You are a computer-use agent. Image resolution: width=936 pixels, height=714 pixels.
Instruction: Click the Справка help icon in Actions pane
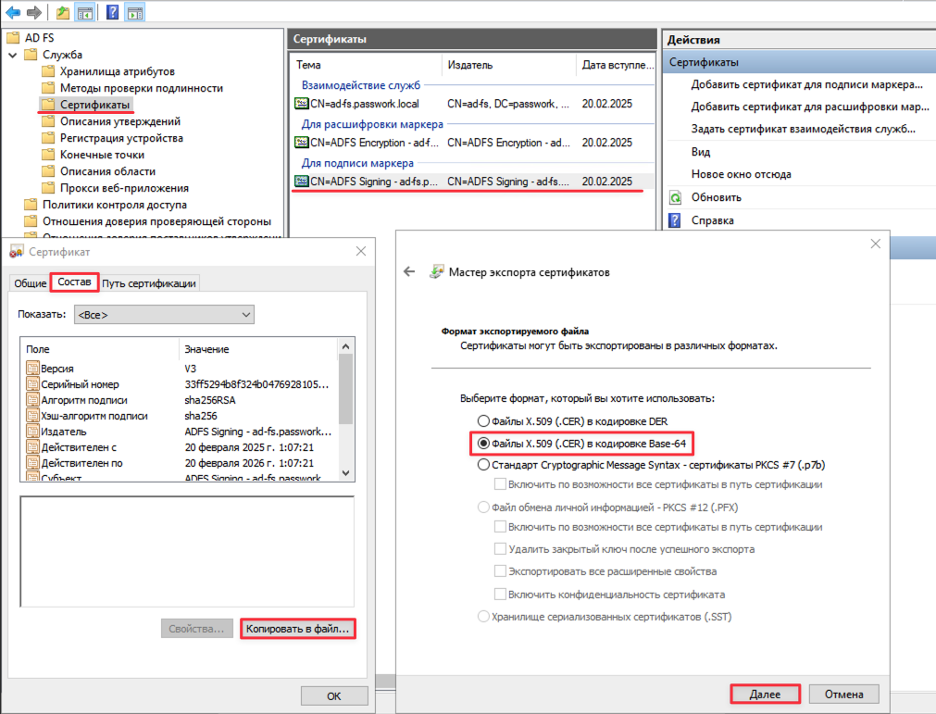(x=676, y=219)
